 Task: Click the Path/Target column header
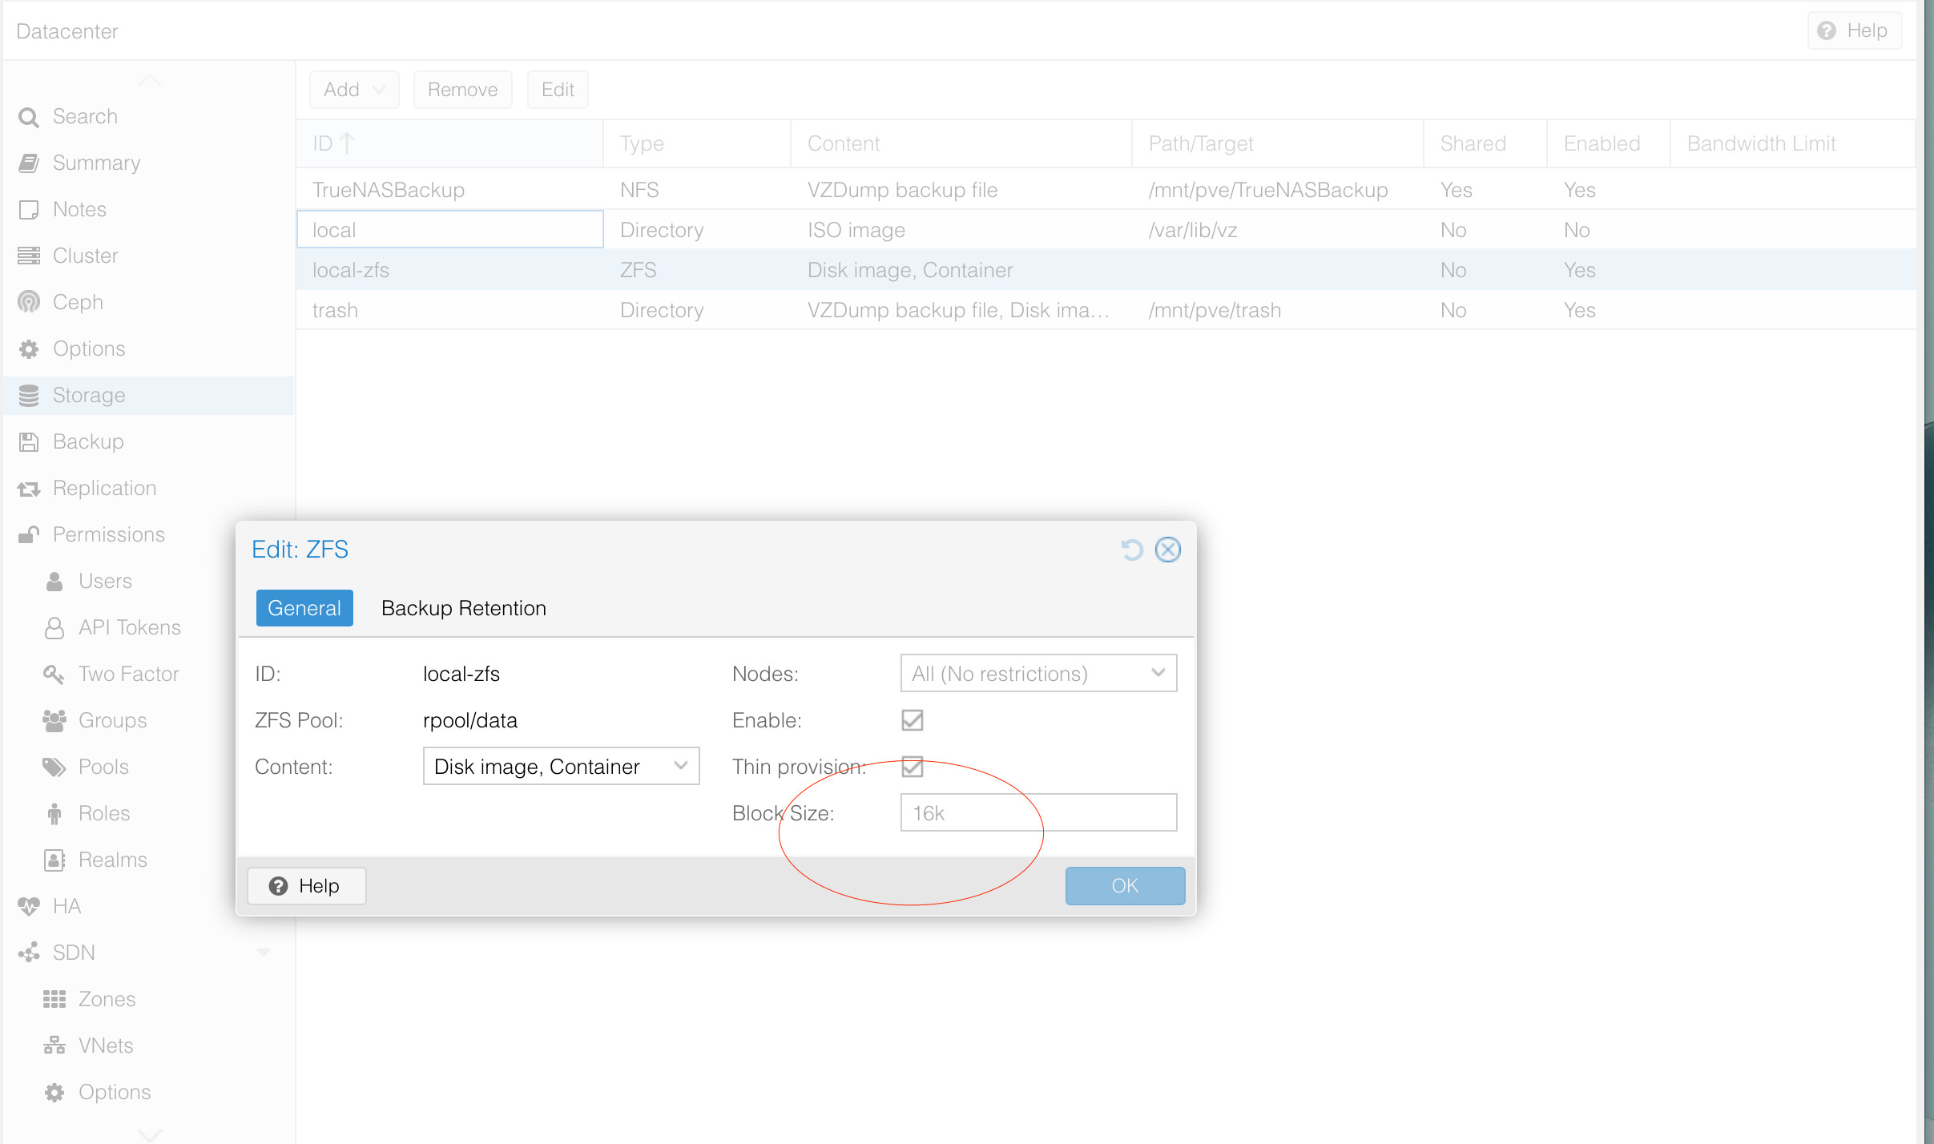[1277, 144]
